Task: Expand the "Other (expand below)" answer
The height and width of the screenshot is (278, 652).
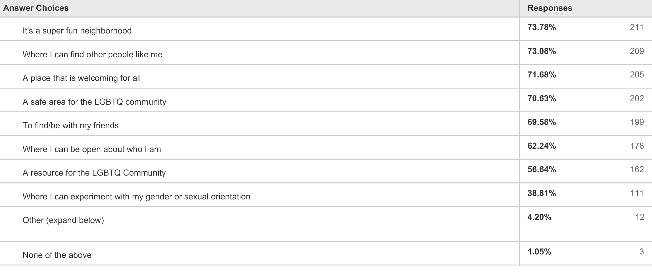Action: tap(63, 220)
